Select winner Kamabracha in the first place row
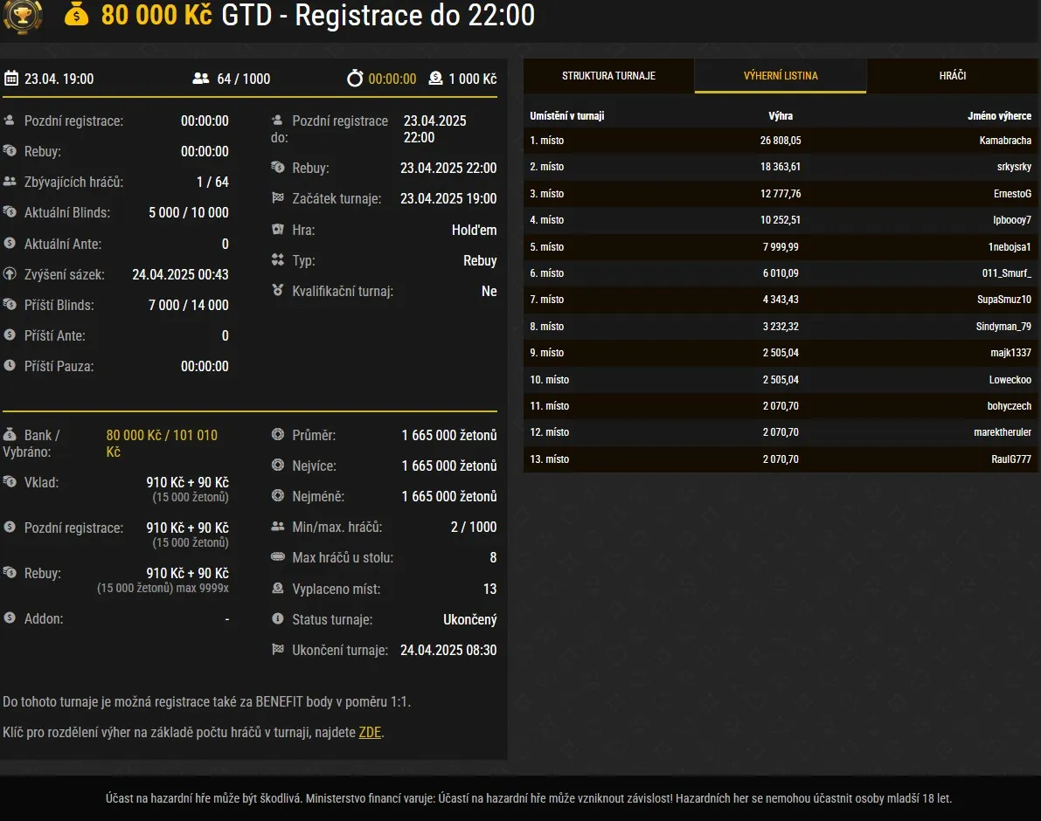This screenshot has width=1041, height=821. (x=1005, y=140)
